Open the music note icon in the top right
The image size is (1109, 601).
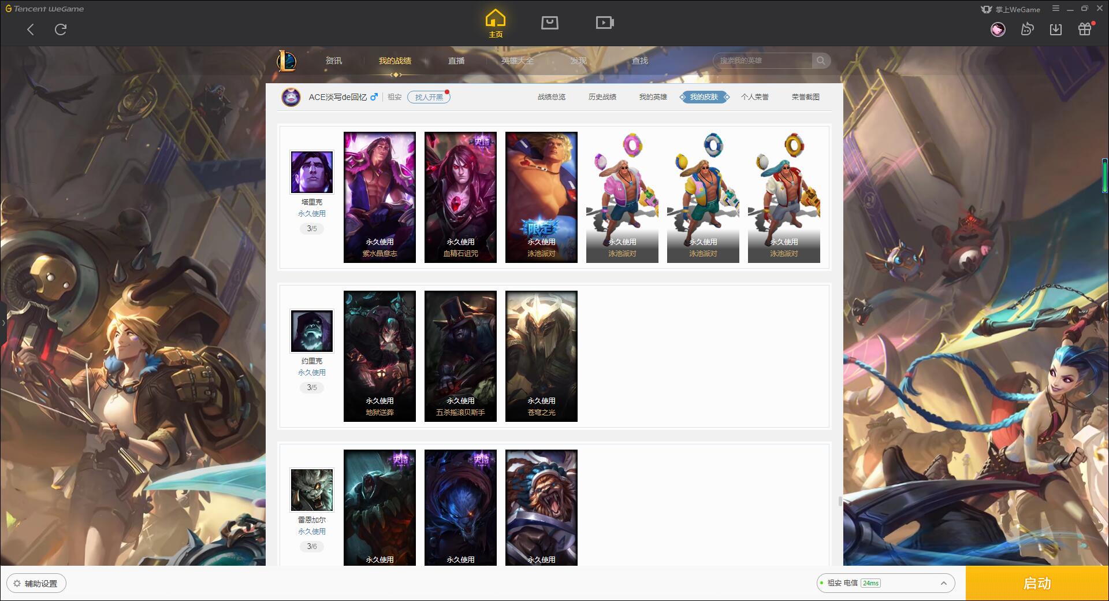tap(1027, 29)
